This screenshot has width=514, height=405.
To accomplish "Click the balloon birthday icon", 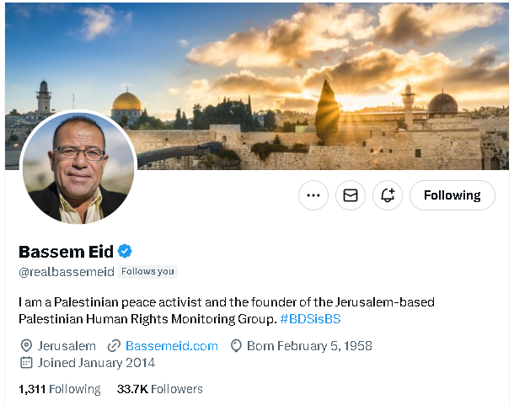I will pos(236,345).
